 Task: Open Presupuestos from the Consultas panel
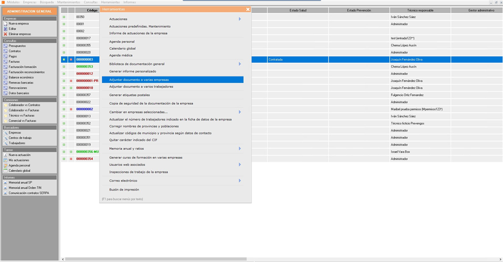pos(6,46)
